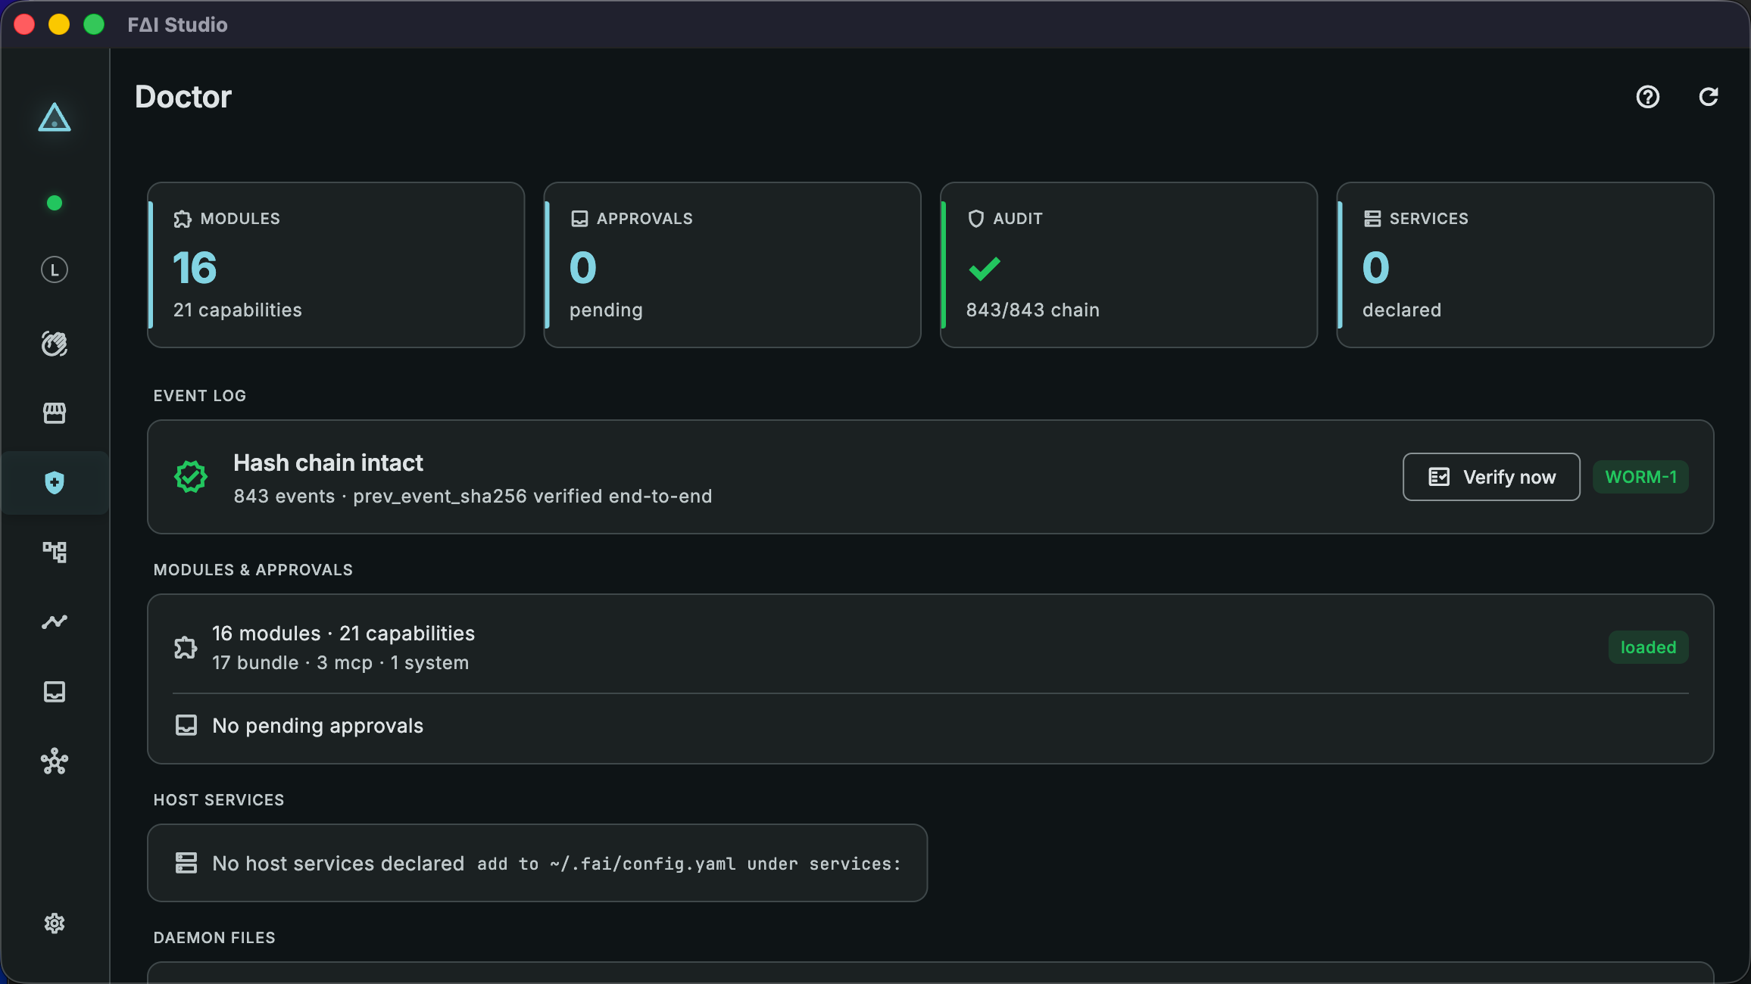1751x984 pixels.
Task: Open the Audit chain card
Action: click(1128, 265)
